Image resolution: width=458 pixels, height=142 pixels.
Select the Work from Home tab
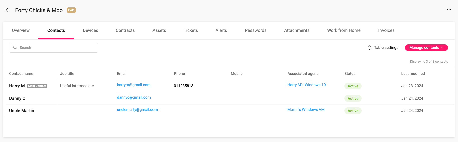[344, 30]
